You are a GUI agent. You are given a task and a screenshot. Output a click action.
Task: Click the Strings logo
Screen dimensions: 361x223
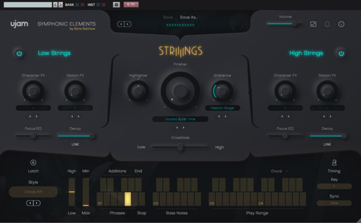coord(180,51)
